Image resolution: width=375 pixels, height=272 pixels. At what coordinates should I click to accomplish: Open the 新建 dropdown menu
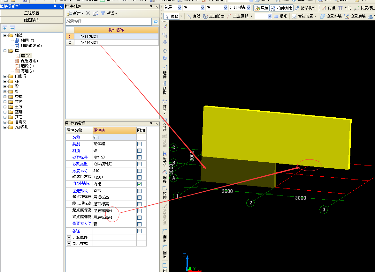click(x=76, y=13)
